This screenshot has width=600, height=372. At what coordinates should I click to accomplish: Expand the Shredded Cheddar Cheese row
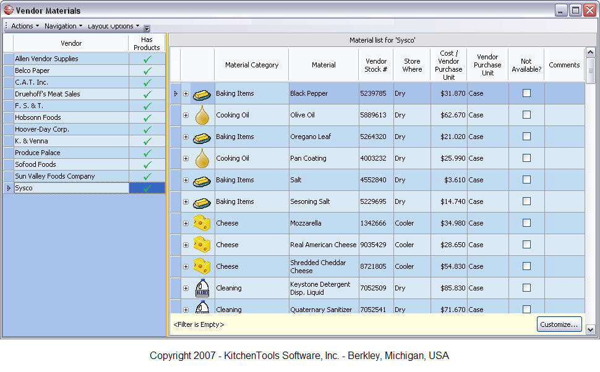186,266
